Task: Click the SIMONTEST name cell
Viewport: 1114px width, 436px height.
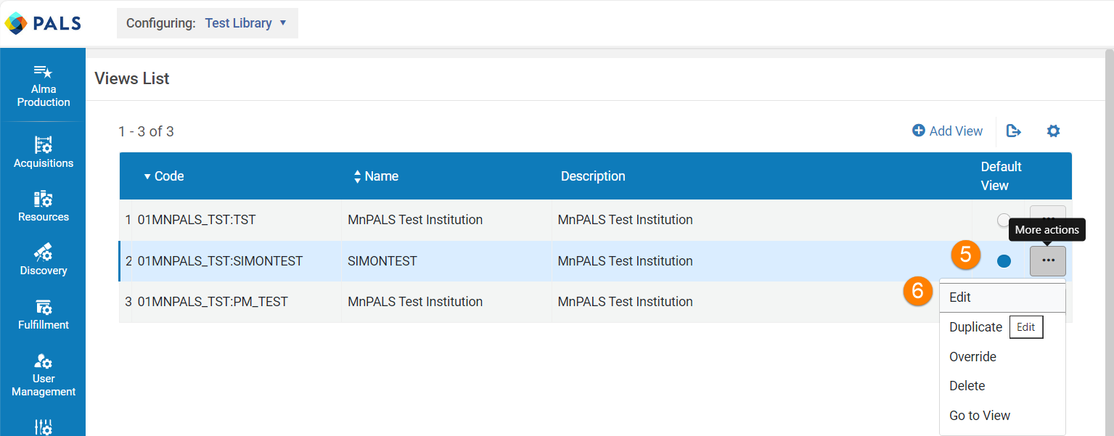Action: tap(382, 261)
